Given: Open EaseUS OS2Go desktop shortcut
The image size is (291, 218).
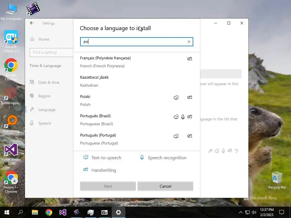Looking at the screenshot, I should [11, 41].
